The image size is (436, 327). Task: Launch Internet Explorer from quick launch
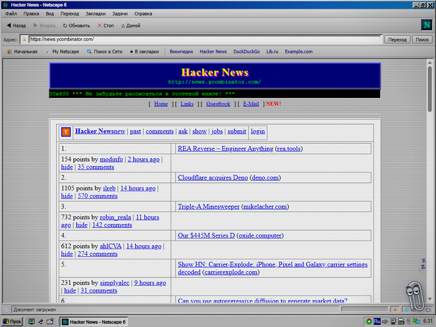pos(41,322)
